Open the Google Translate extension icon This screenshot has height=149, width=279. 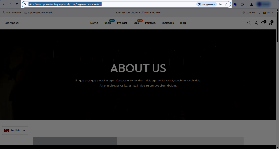(235, 4)
